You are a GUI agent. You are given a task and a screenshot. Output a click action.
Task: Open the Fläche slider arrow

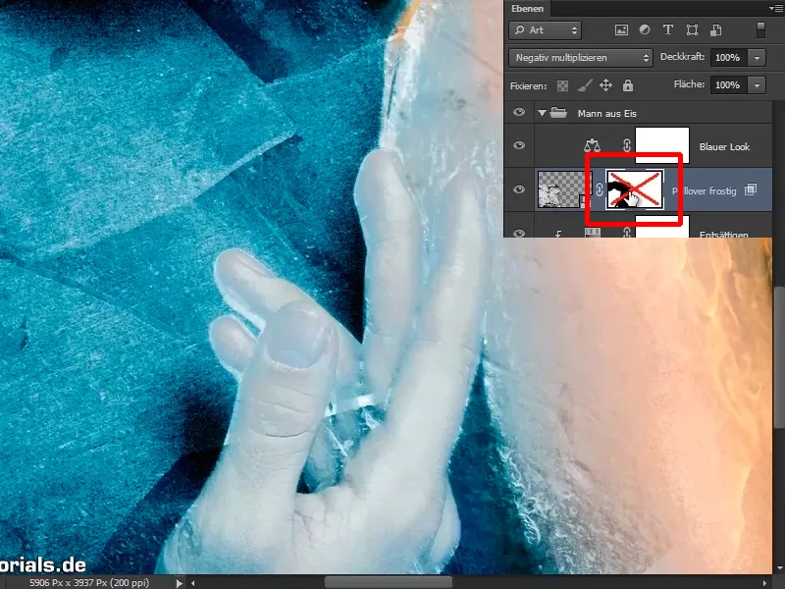tap(757, 84)
